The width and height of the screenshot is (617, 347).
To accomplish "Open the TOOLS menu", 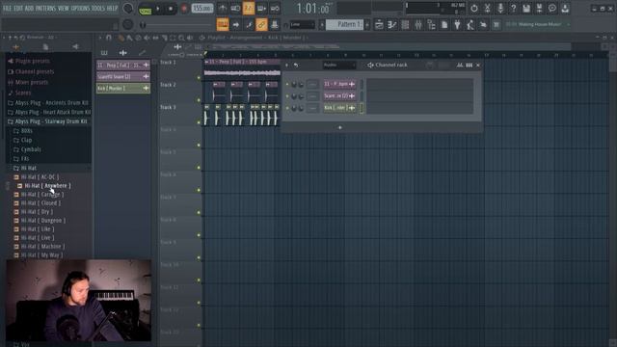I will click(98, 8).
